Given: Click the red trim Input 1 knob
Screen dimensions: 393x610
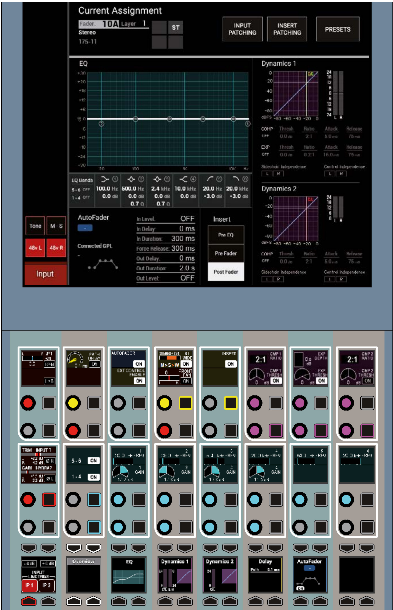Looking at the screenshot, I should click(28, 500).
